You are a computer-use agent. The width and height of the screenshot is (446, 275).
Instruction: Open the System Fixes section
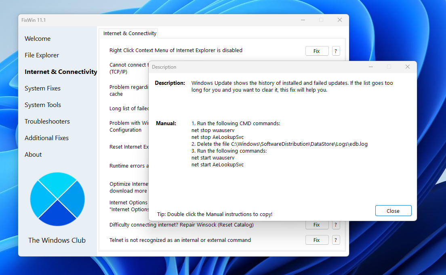[x=43, y=88]
